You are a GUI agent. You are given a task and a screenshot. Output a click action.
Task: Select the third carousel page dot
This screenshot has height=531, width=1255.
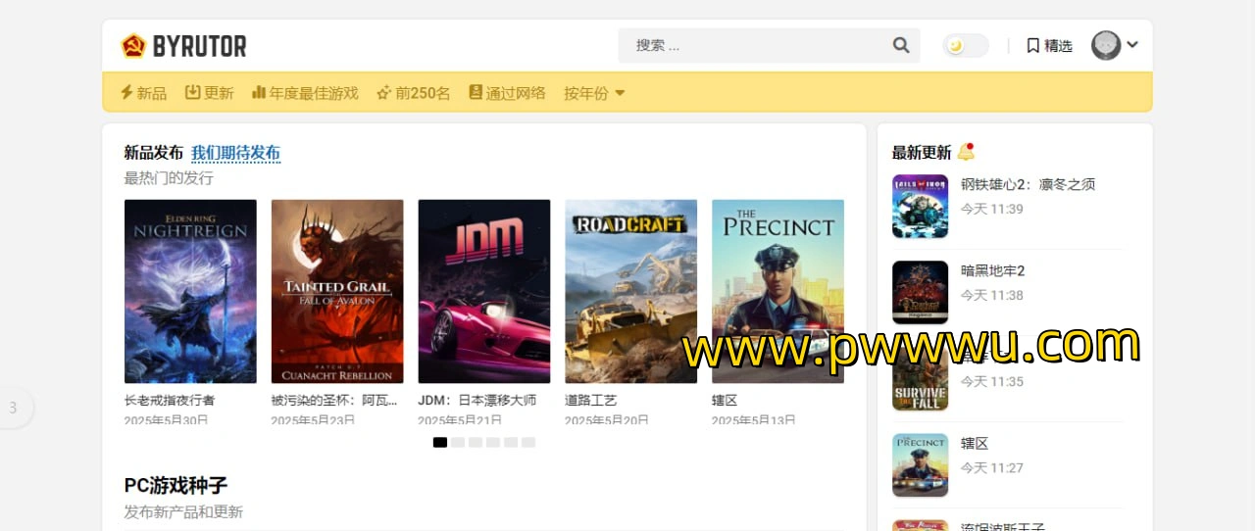click(476, 443)
